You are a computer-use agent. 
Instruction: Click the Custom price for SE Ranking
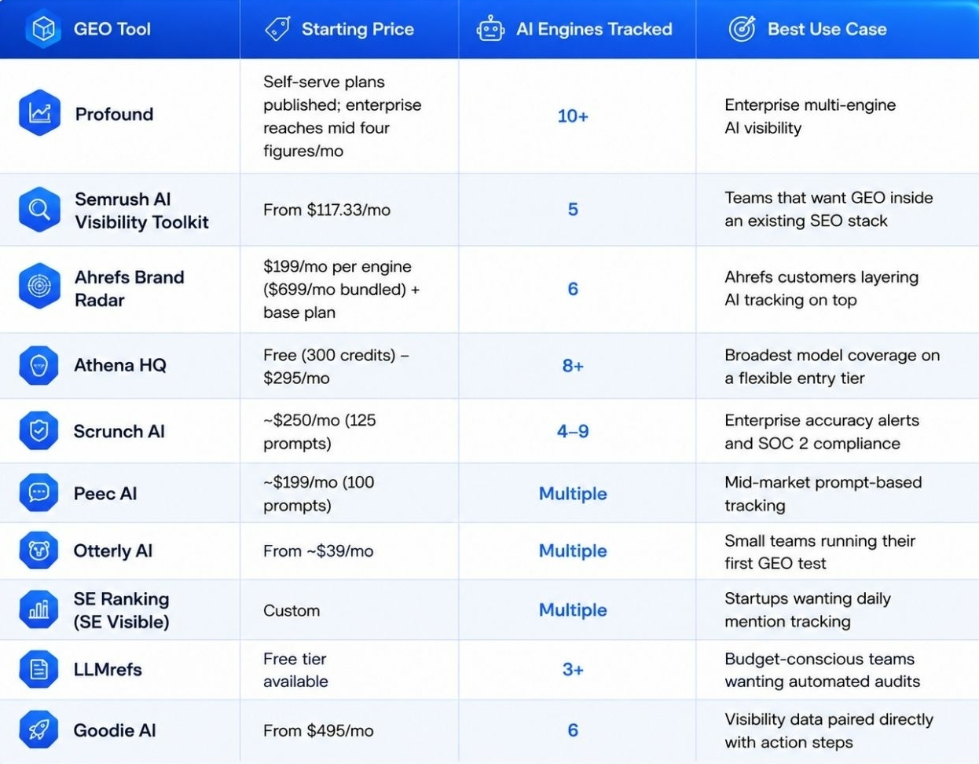click(291, 610)
